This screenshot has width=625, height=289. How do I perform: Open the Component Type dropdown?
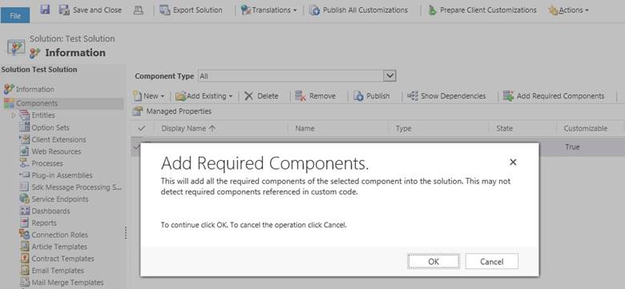389,75
